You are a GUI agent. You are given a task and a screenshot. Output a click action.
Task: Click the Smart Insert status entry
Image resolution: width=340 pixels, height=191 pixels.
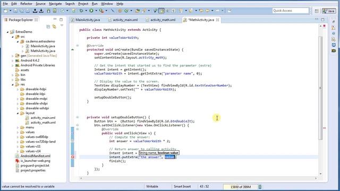coord(182,186)
